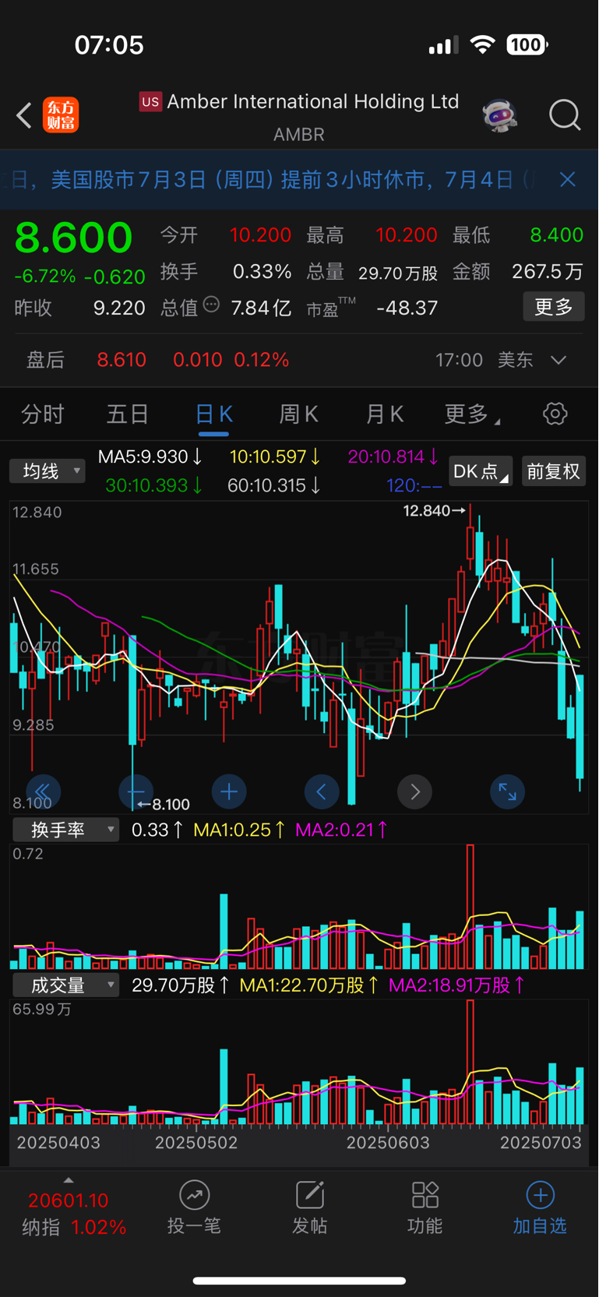This screenshot has height=1297, width=599.
Task: Open the 均线 indicator dropdown
Action: pyautogui.click(x=47, y=471)
